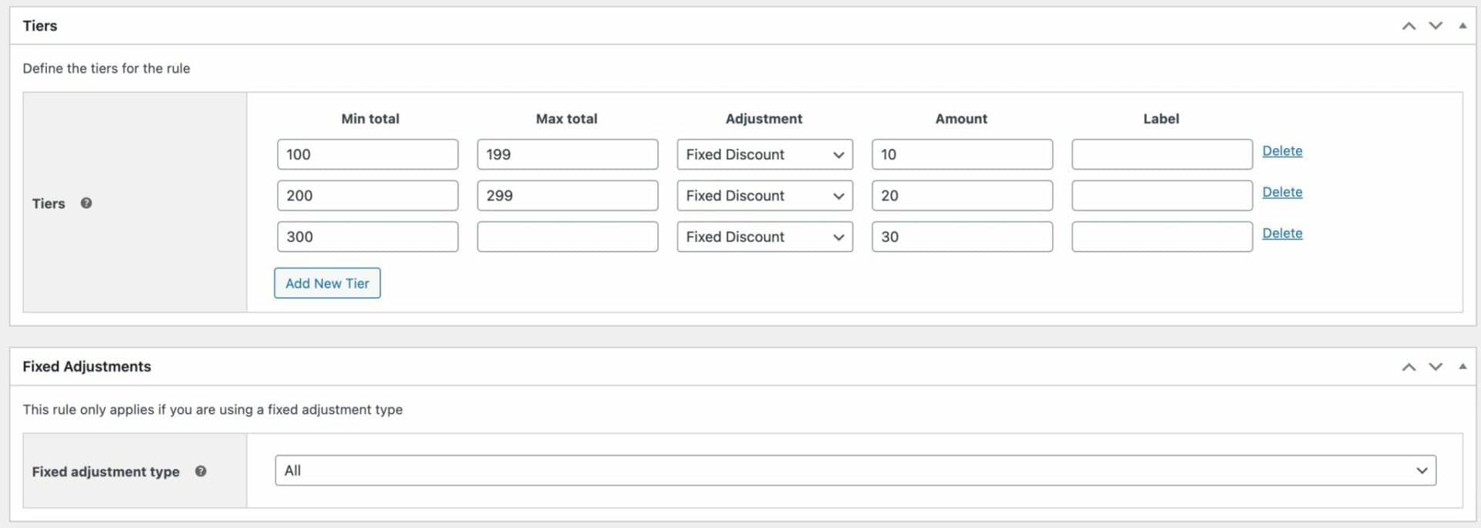Click the Max total column header
Screen dimensions: 1481x528
(x=566, y=119)
